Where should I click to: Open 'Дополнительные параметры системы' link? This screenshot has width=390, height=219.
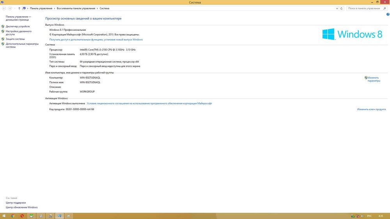[22, 46]
